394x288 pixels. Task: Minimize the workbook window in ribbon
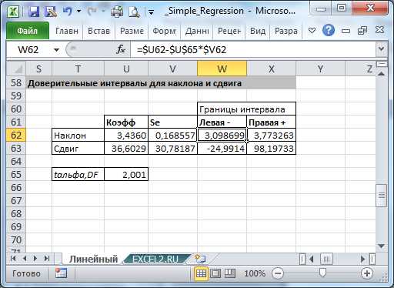point(346,31)
